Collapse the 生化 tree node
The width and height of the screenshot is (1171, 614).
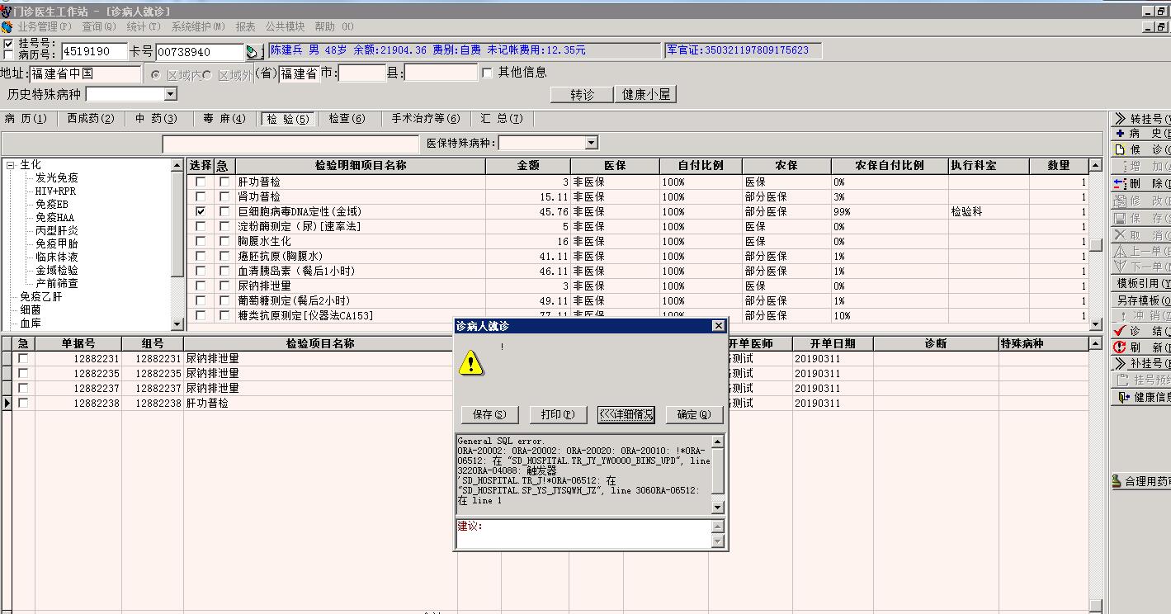(x=11, y=165)
